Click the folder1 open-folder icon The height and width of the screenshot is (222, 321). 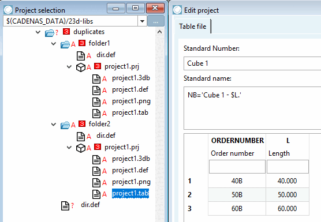click(x=65, y=44)
